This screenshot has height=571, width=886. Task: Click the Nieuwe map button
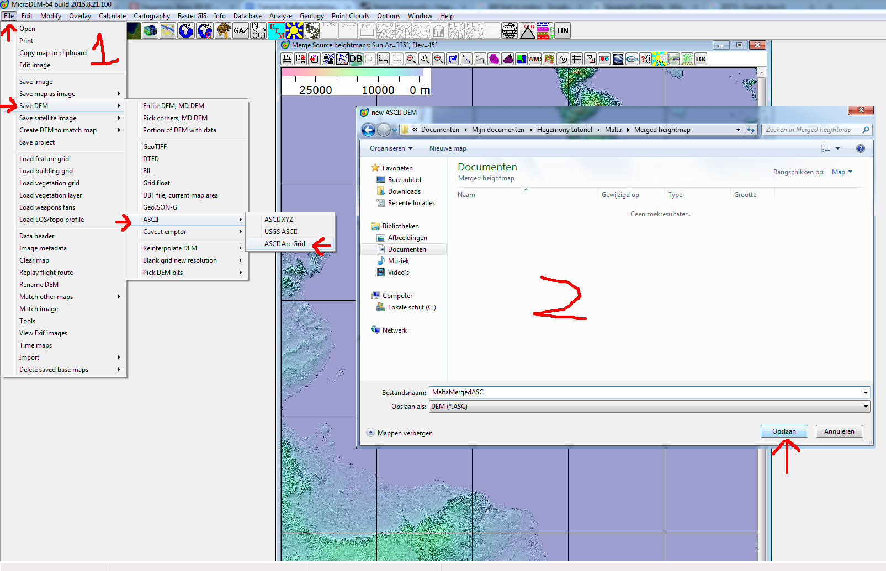448,148
